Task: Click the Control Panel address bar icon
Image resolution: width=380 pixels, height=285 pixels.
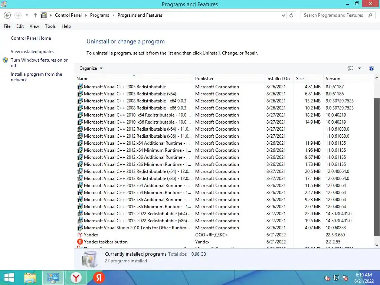Action: pyautogui.click(x=44, y=15)
